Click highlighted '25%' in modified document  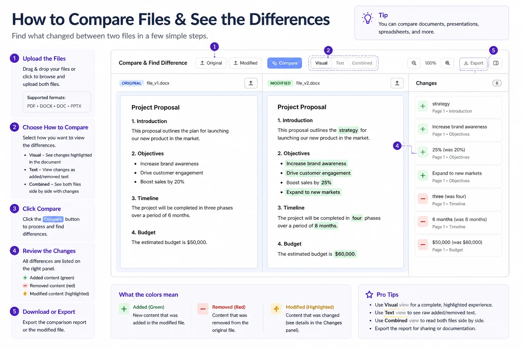(x=326, y=183)
